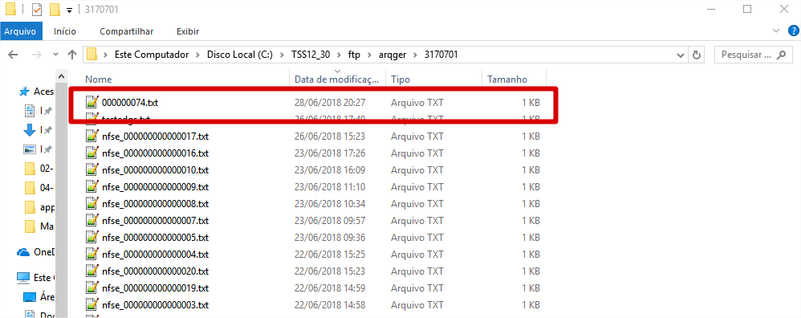Screen dimensions: 801x318
Task: Open the Help question mark icon
Action: 793,31
